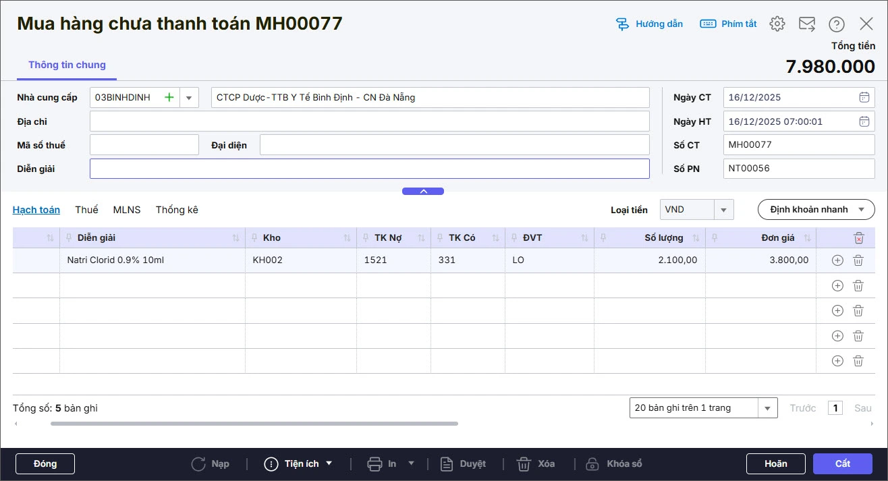This screenshot has height=481, width=888.
Task: Select the Thông tin chung tab
Action: pyautogui.click(x=67, y=65)
